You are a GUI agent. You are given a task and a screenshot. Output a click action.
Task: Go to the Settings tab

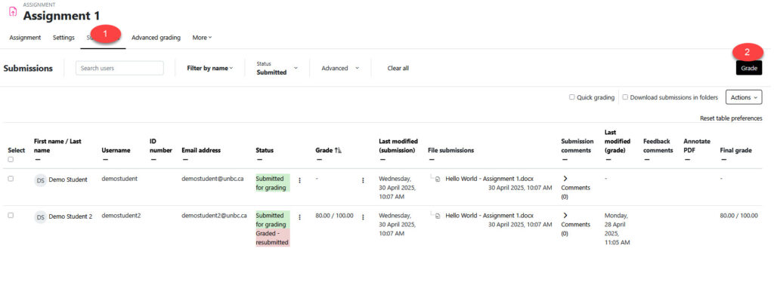coord(63,38)
